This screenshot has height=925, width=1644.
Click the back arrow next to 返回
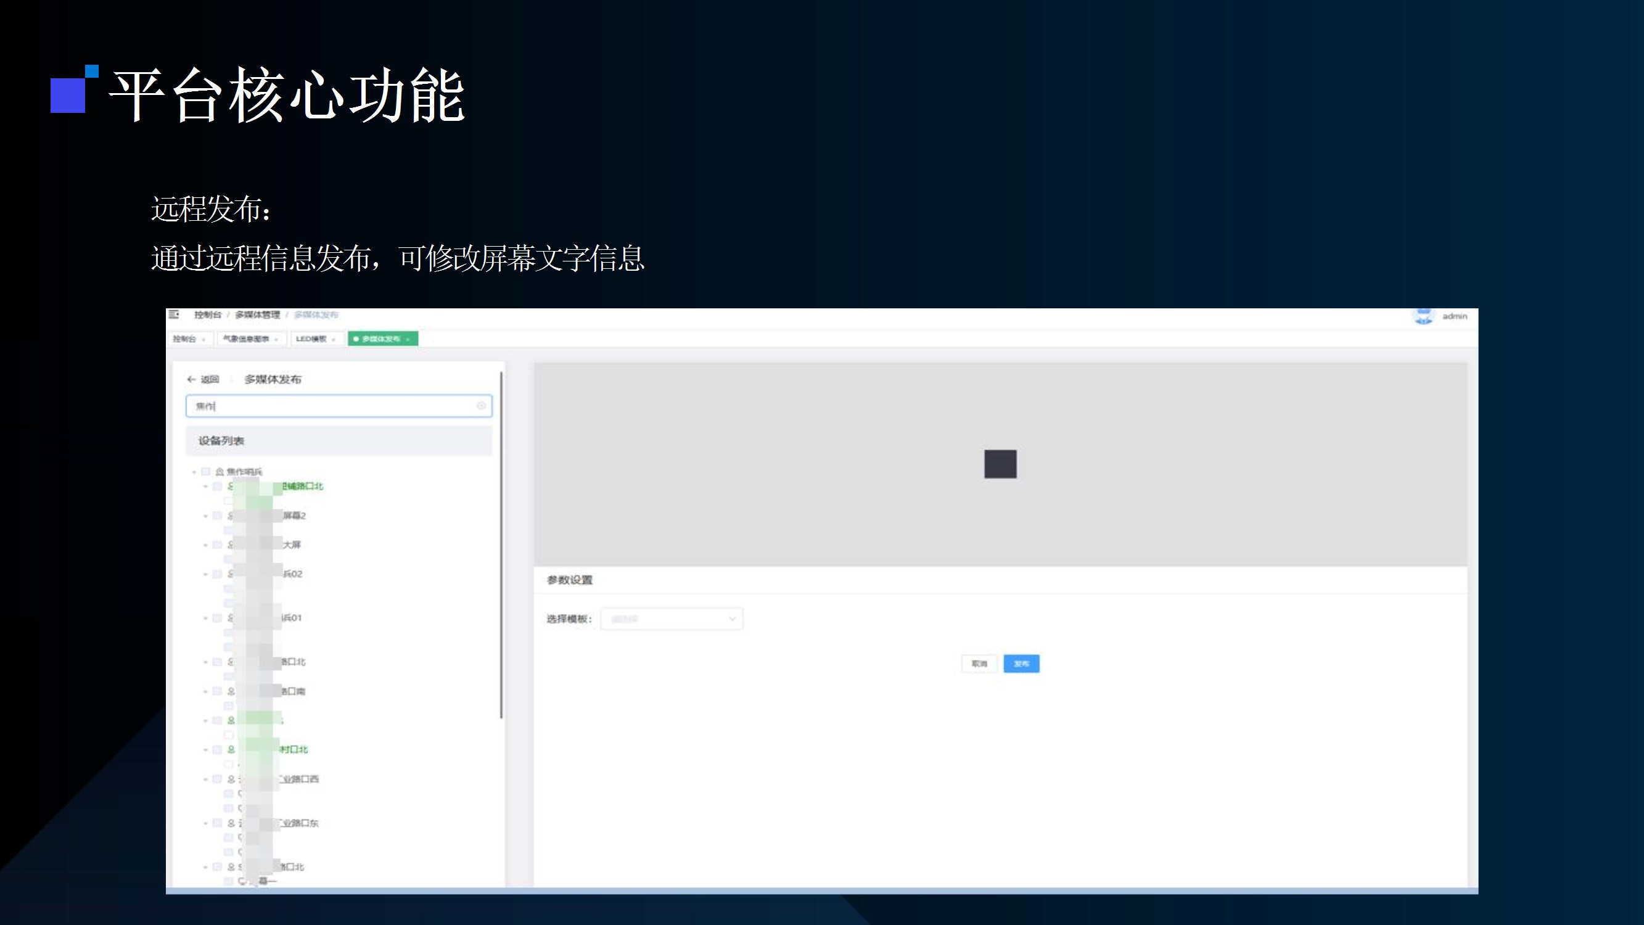(x=191, y=379)
